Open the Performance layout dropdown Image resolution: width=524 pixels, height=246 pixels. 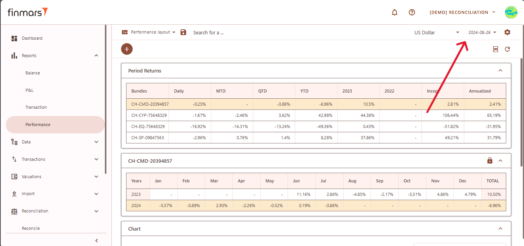coord(149,32)
